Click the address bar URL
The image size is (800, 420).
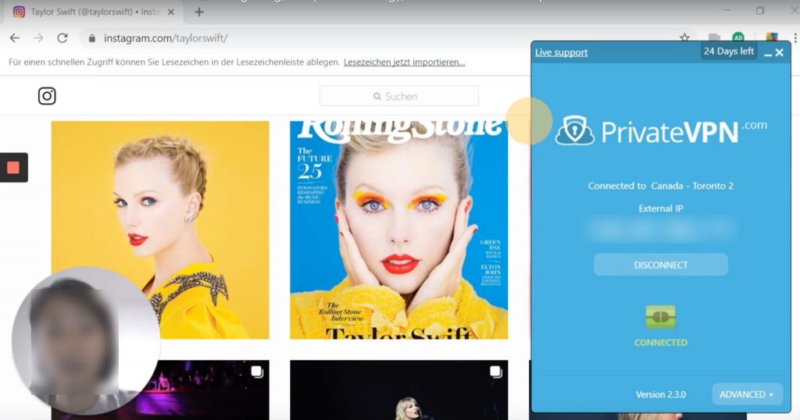(x=166, y=38)
